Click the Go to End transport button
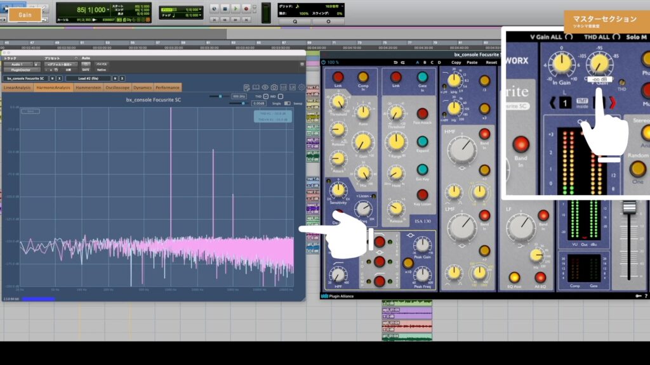Screen dimensions: 650x365 pos(246,20)
